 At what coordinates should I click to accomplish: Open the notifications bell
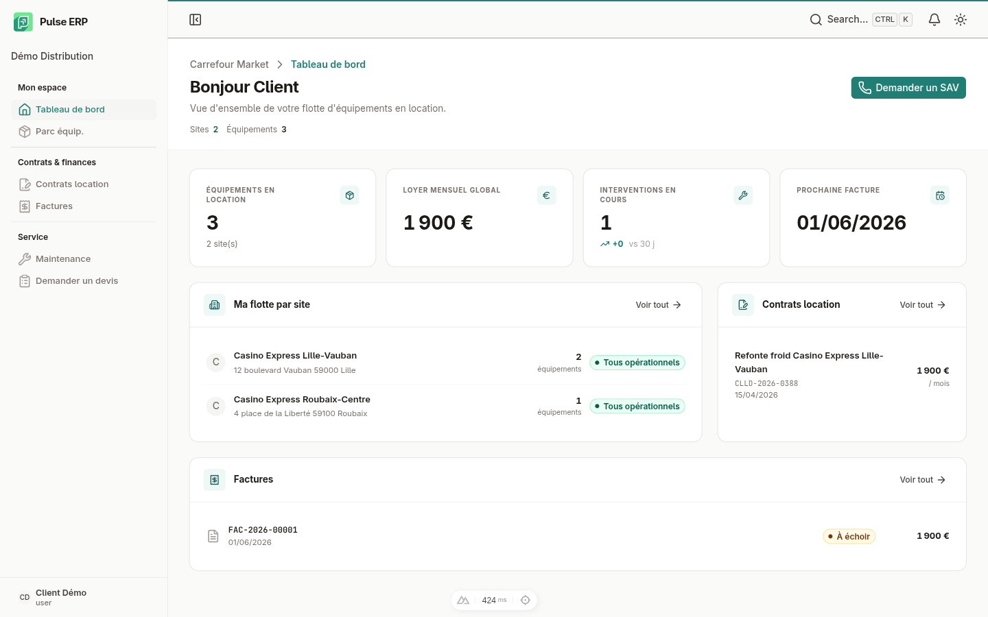coord(934,20)
